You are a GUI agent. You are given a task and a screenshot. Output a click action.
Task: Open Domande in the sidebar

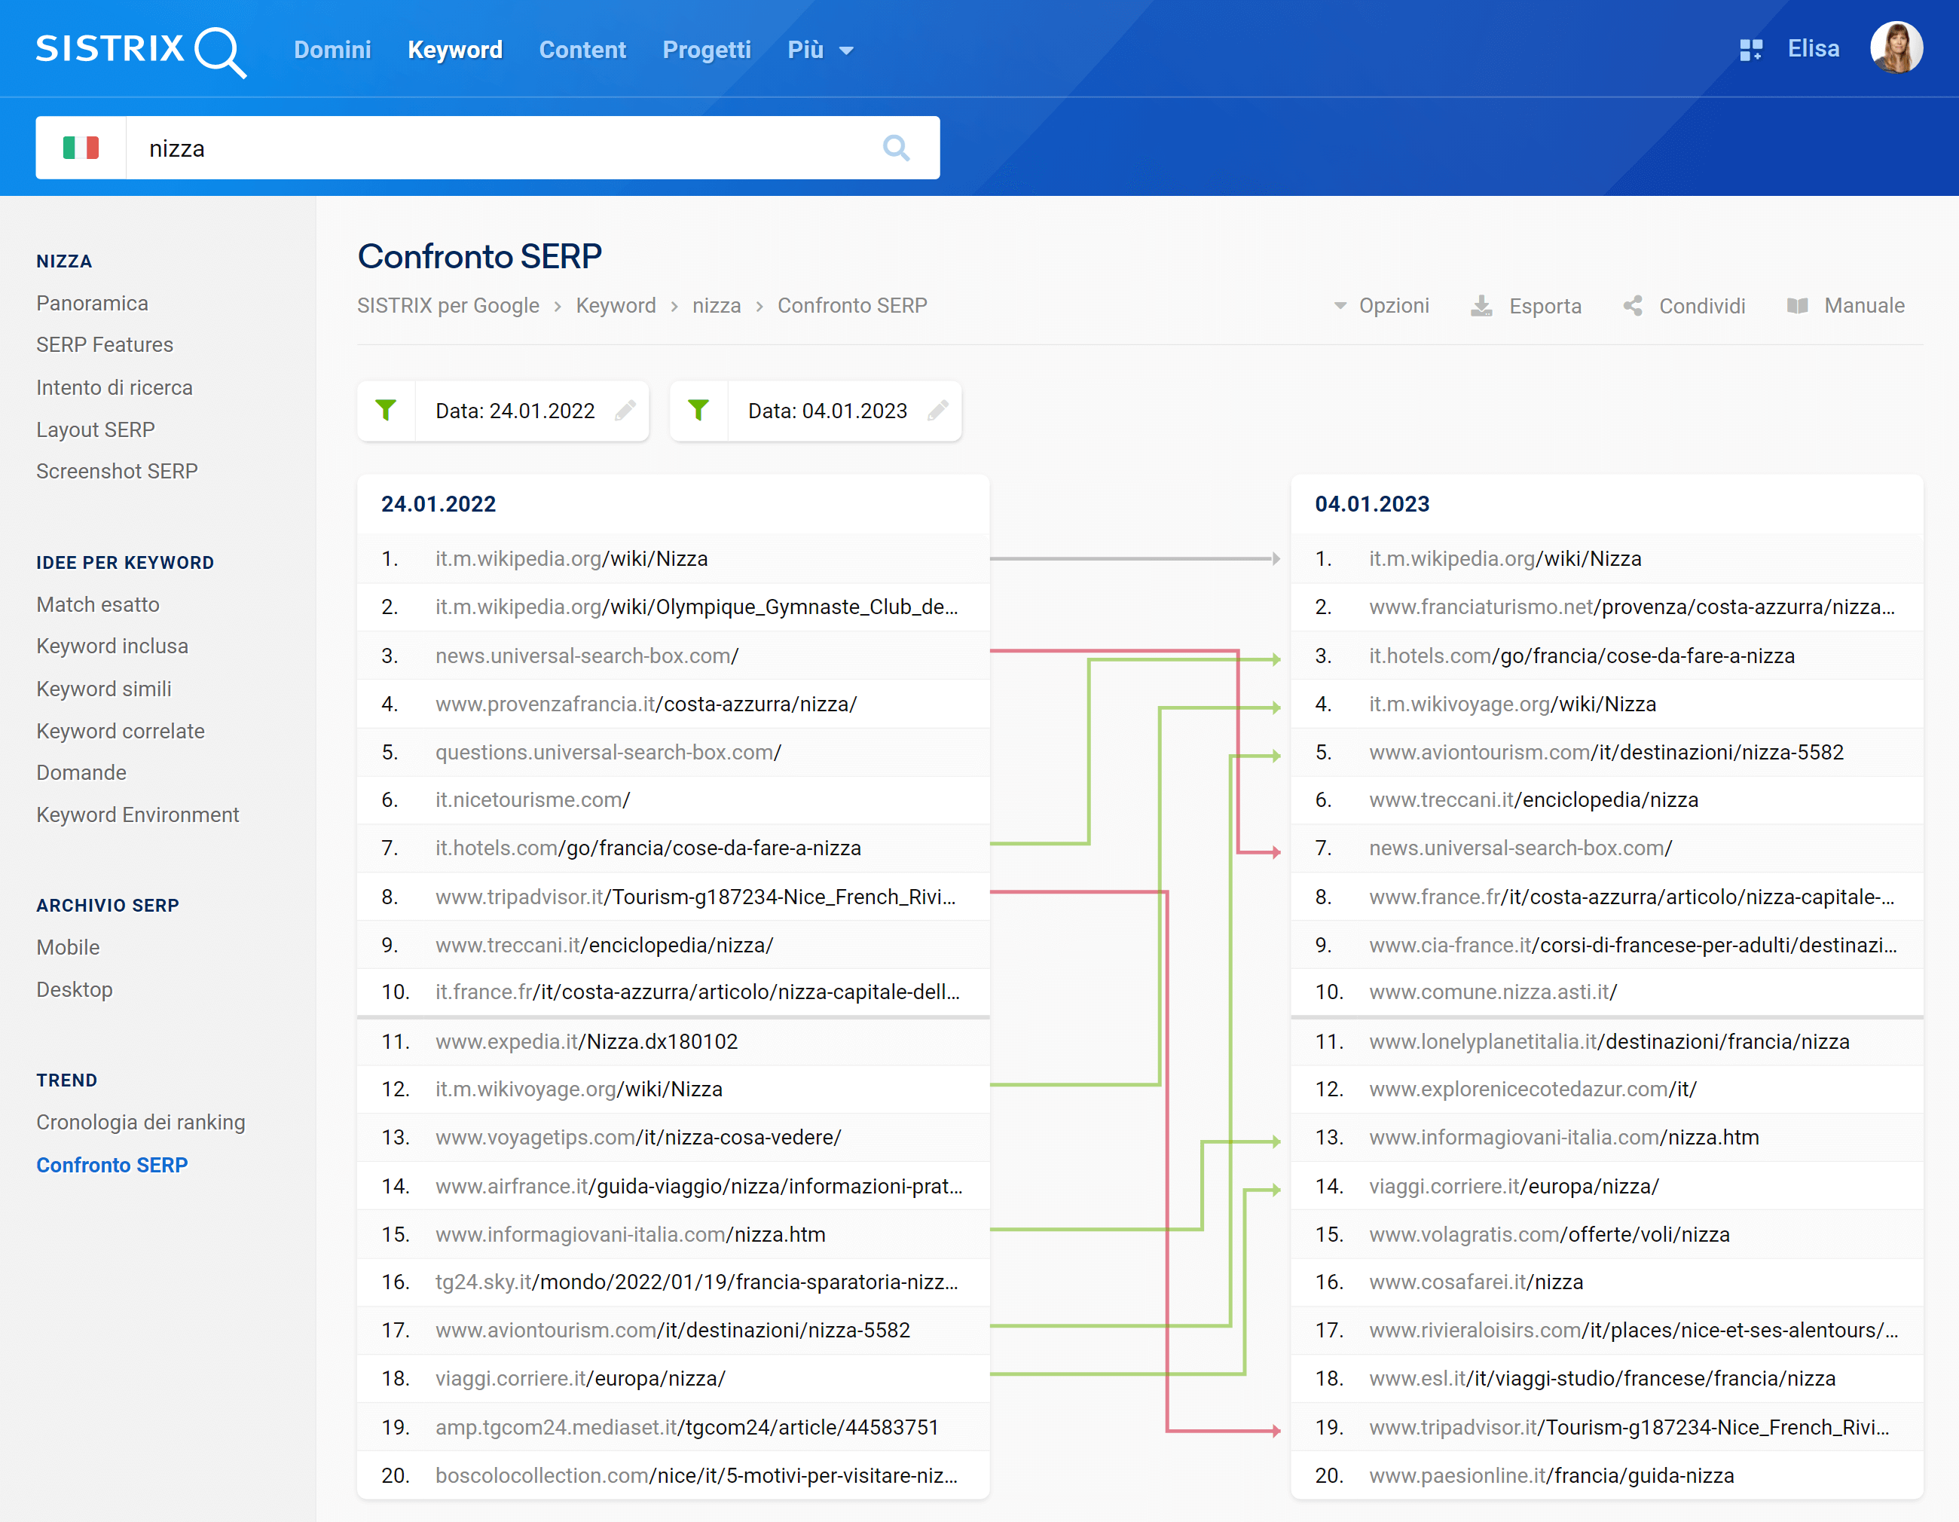pyautogui.click(x=81, y=773)
